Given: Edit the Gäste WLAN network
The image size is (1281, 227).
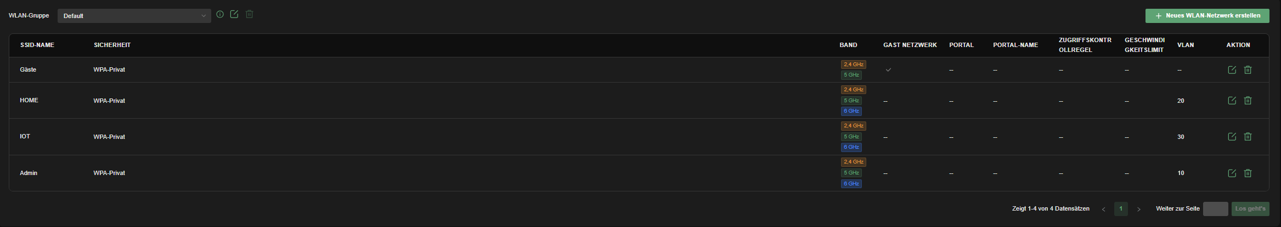Looking at the screenshot, I should point(1232,70).
